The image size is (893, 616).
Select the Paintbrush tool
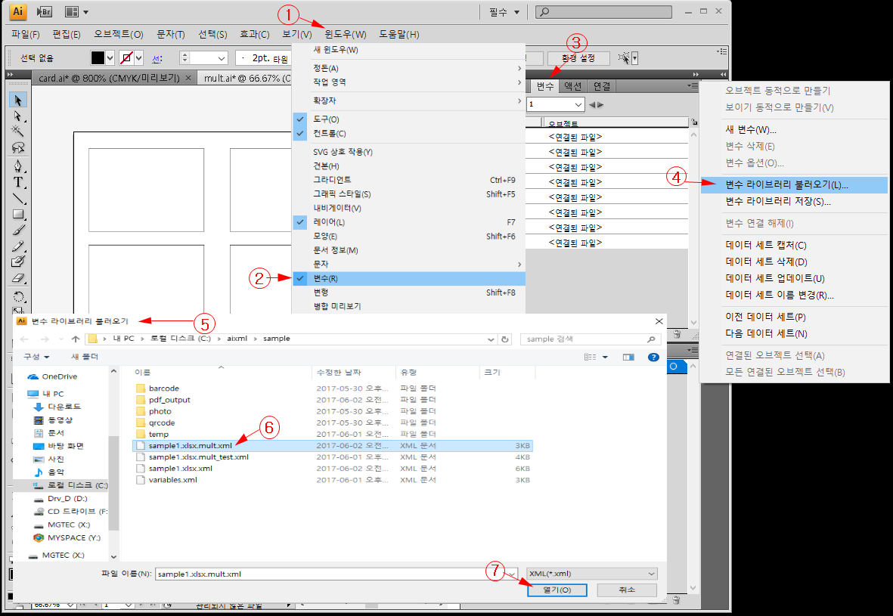(19, 230)
